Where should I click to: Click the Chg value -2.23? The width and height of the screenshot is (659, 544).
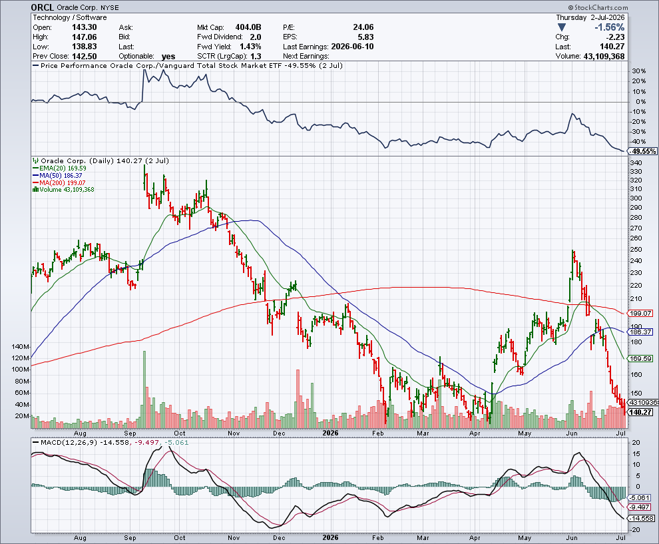(x=614, y=37)
